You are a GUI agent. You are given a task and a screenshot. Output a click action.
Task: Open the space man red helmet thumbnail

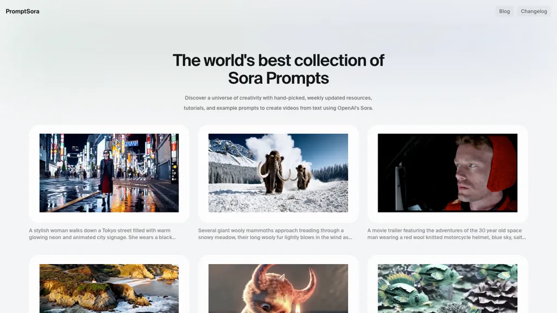tap(447, 173)
